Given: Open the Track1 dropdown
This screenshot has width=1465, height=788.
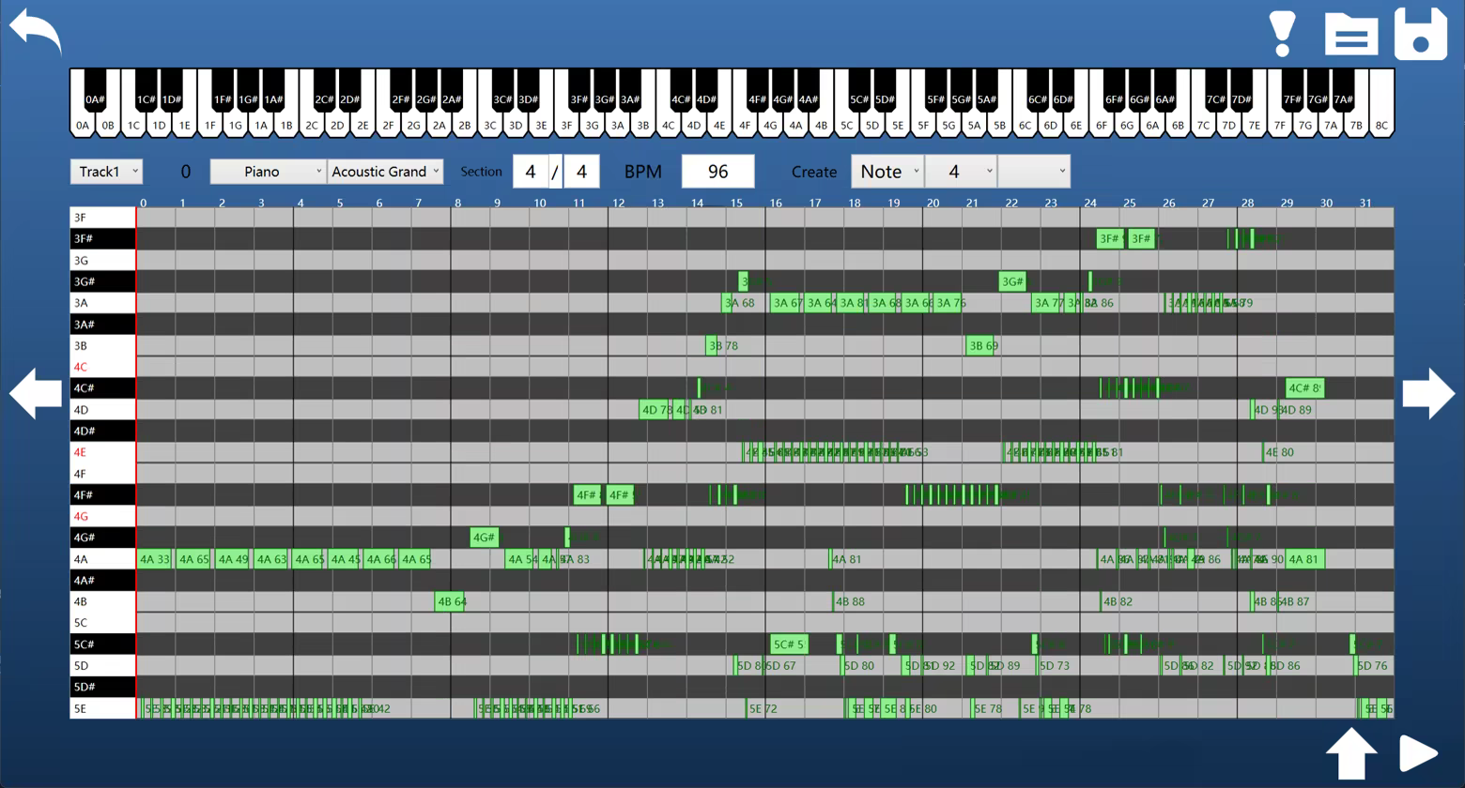Looking at the screenshot, I should pyautogui.click(x=106, y=172).
